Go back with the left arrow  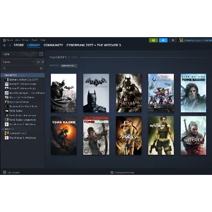coord(5,46)
